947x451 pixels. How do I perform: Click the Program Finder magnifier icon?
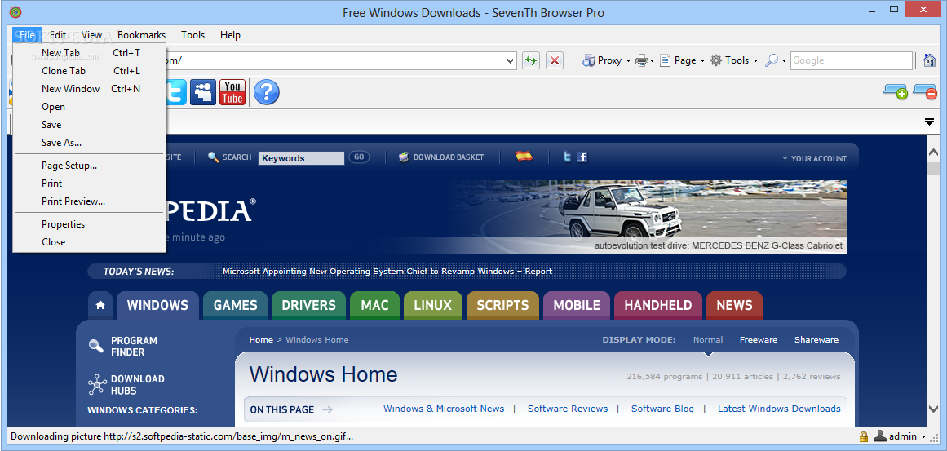click(96, 346)
